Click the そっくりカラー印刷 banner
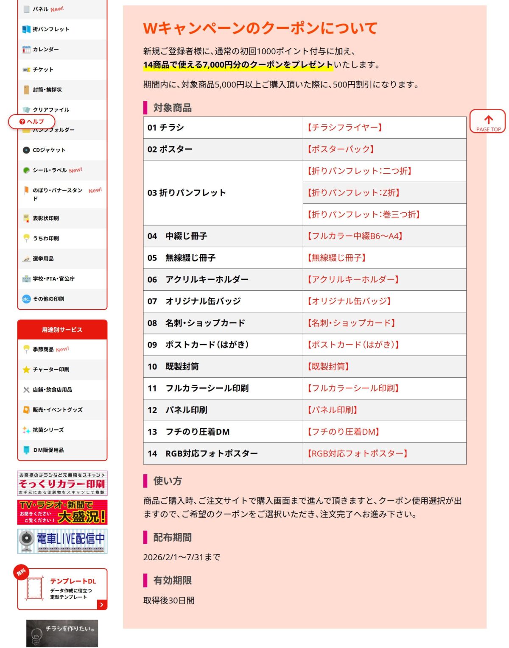This screenshot has height=648, width=509. (x=62, y=483)
